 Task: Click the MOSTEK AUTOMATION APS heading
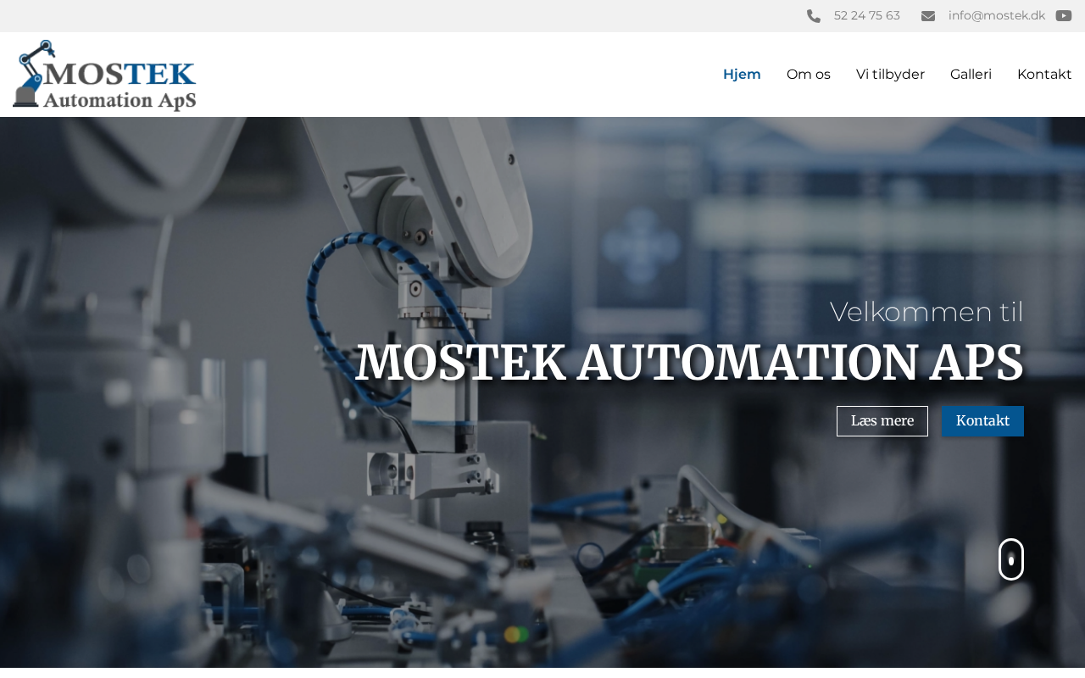coord(689,363)
